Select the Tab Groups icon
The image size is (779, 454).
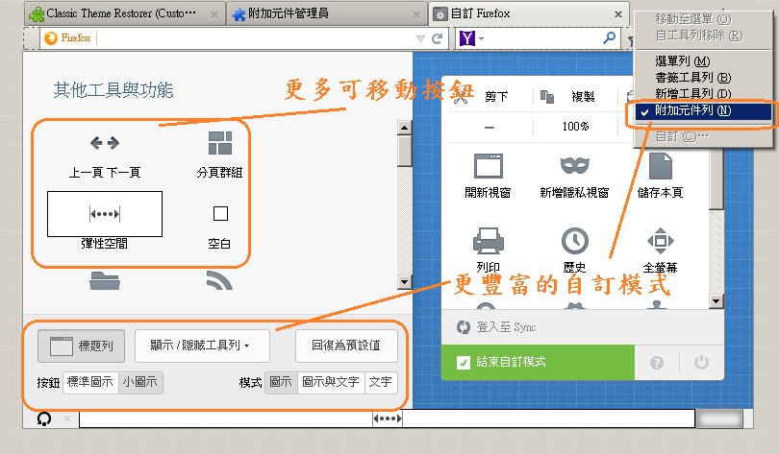click(220, 143)
